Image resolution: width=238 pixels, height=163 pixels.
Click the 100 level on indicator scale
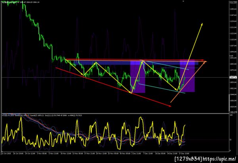[231, 115]
